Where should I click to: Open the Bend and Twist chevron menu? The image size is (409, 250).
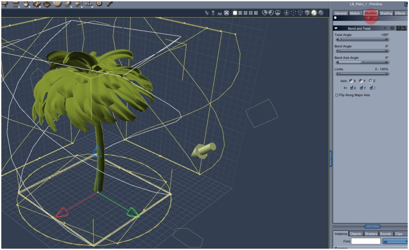point(385,28)
